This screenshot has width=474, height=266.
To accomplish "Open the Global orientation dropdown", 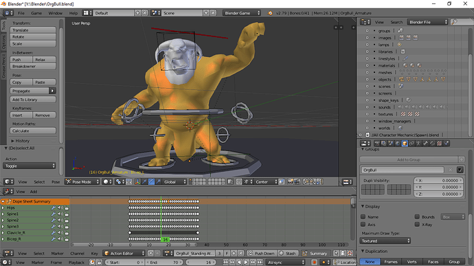I will click(x=175, y=181).
